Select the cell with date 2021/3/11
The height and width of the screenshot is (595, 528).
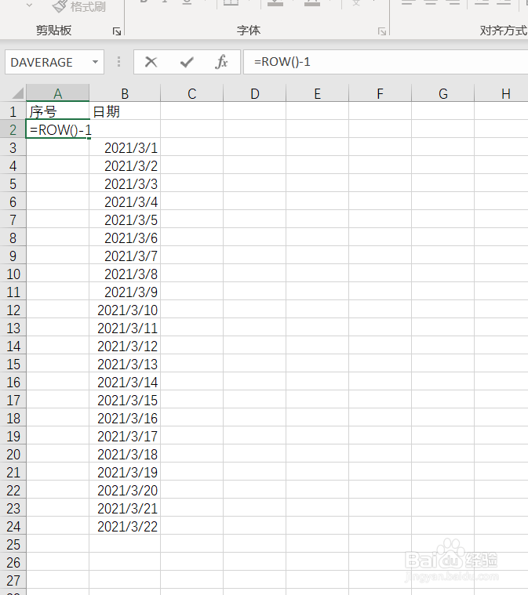coord(125,328)
